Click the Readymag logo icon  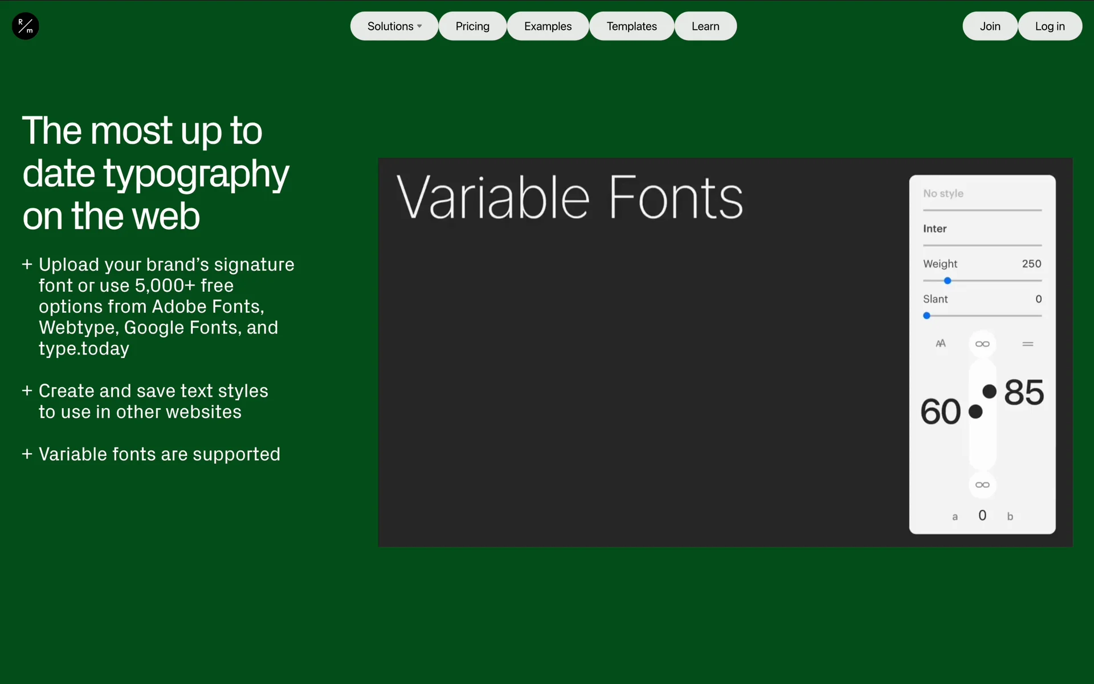(x=25, y=26)
